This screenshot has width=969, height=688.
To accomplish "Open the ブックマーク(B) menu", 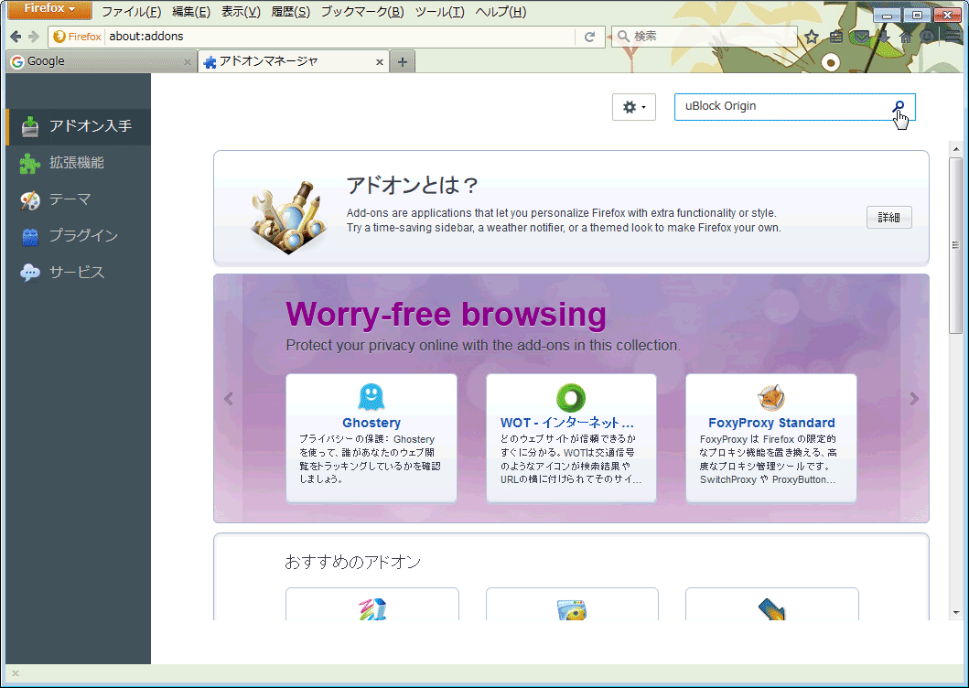I will coord(362,12).
